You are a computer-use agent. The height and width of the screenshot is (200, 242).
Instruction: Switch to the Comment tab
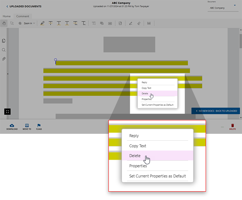pos(23,16)
